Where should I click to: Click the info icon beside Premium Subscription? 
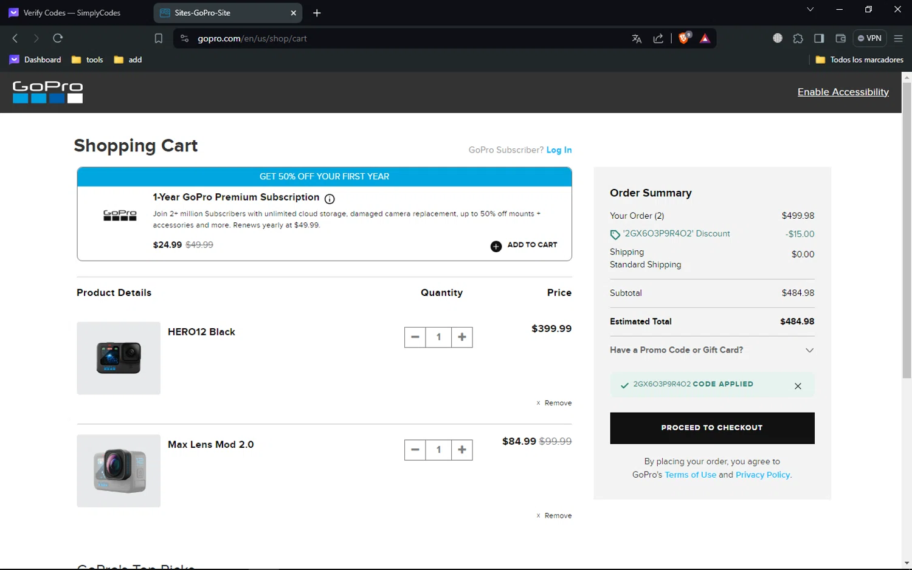(330, 199)
